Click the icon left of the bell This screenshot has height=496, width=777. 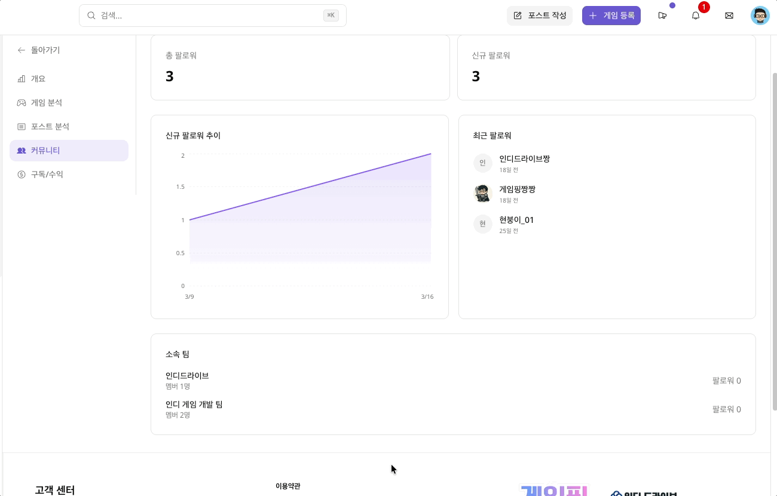click(662, 16)
